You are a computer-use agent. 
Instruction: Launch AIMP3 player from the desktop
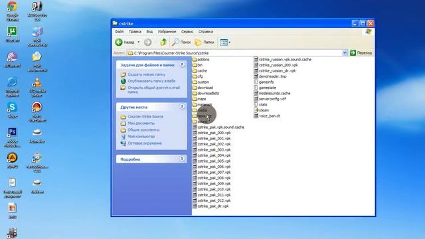coord(12,161)
